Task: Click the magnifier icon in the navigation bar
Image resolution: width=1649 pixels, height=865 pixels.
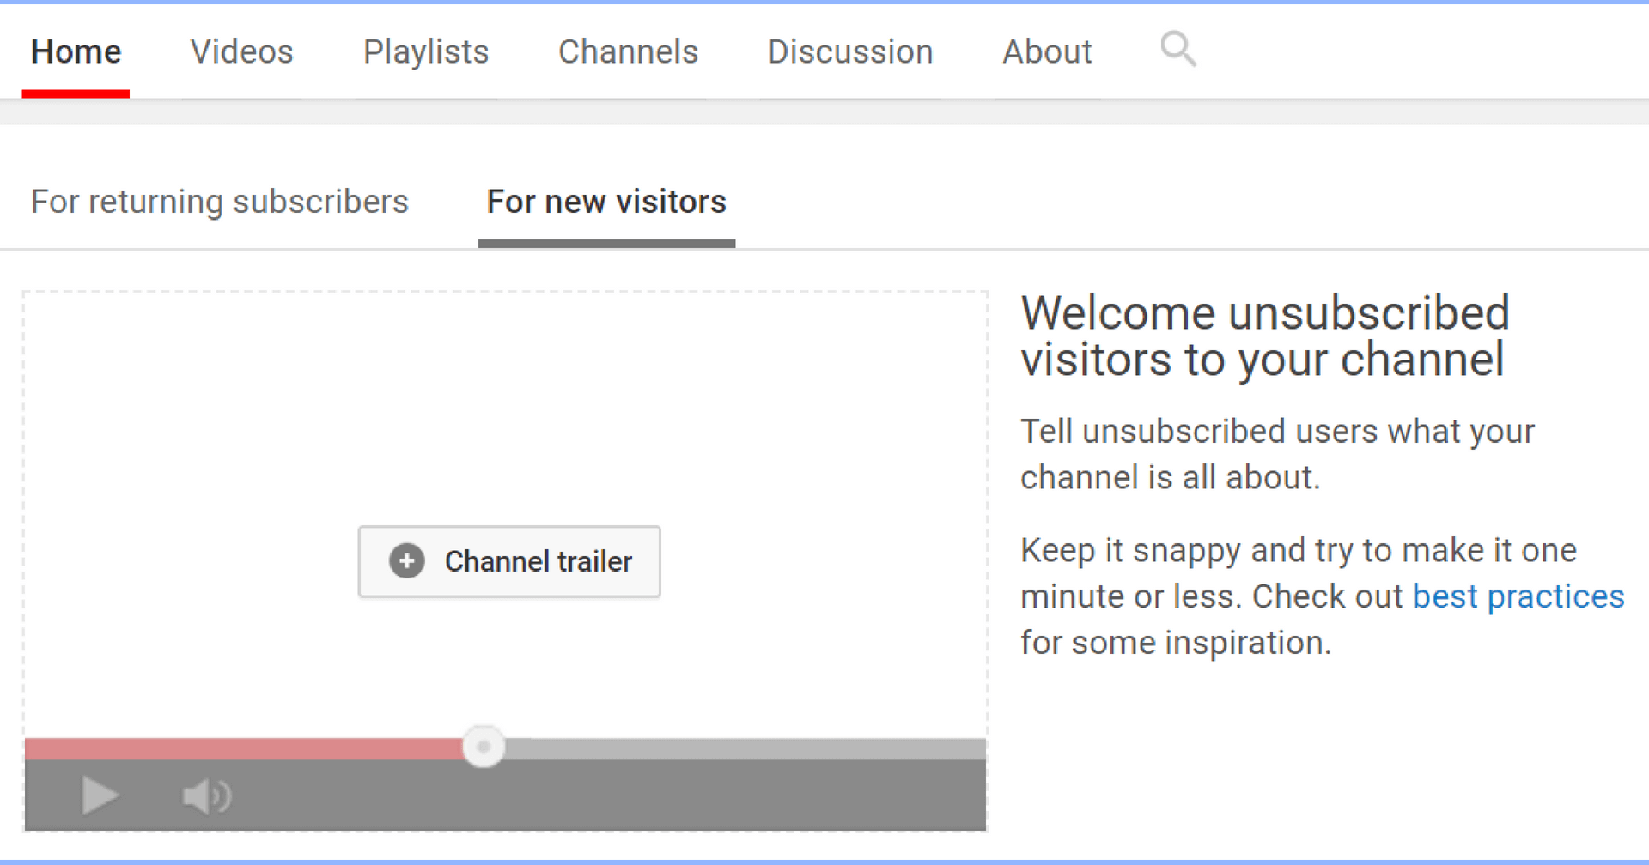Action: [x=1177, y=50]
